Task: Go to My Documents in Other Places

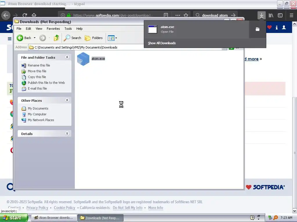Action: point(38,108)
